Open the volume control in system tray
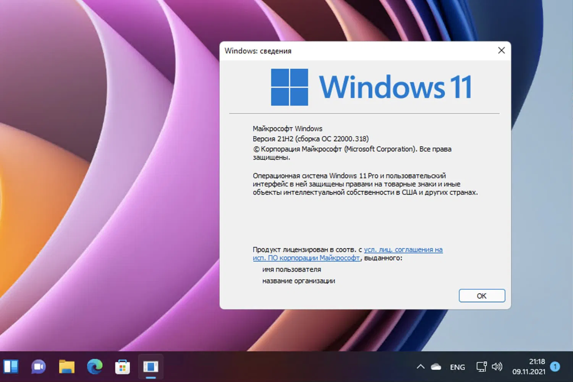The width and height of the screenshot is (573, 382). tap(497, 366)
